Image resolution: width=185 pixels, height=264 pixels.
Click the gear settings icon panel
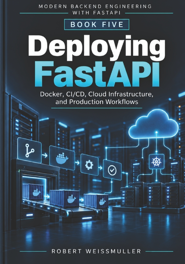(x=89, y=165)
